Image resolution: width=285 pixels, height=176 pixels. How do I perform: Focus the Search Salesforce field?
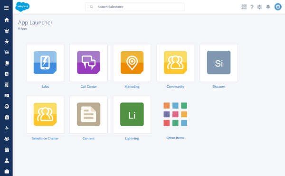[x=135, y=7]
